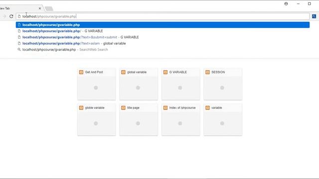
Task: Open the SESSION thumbnail
Action: tap(223, 84)
